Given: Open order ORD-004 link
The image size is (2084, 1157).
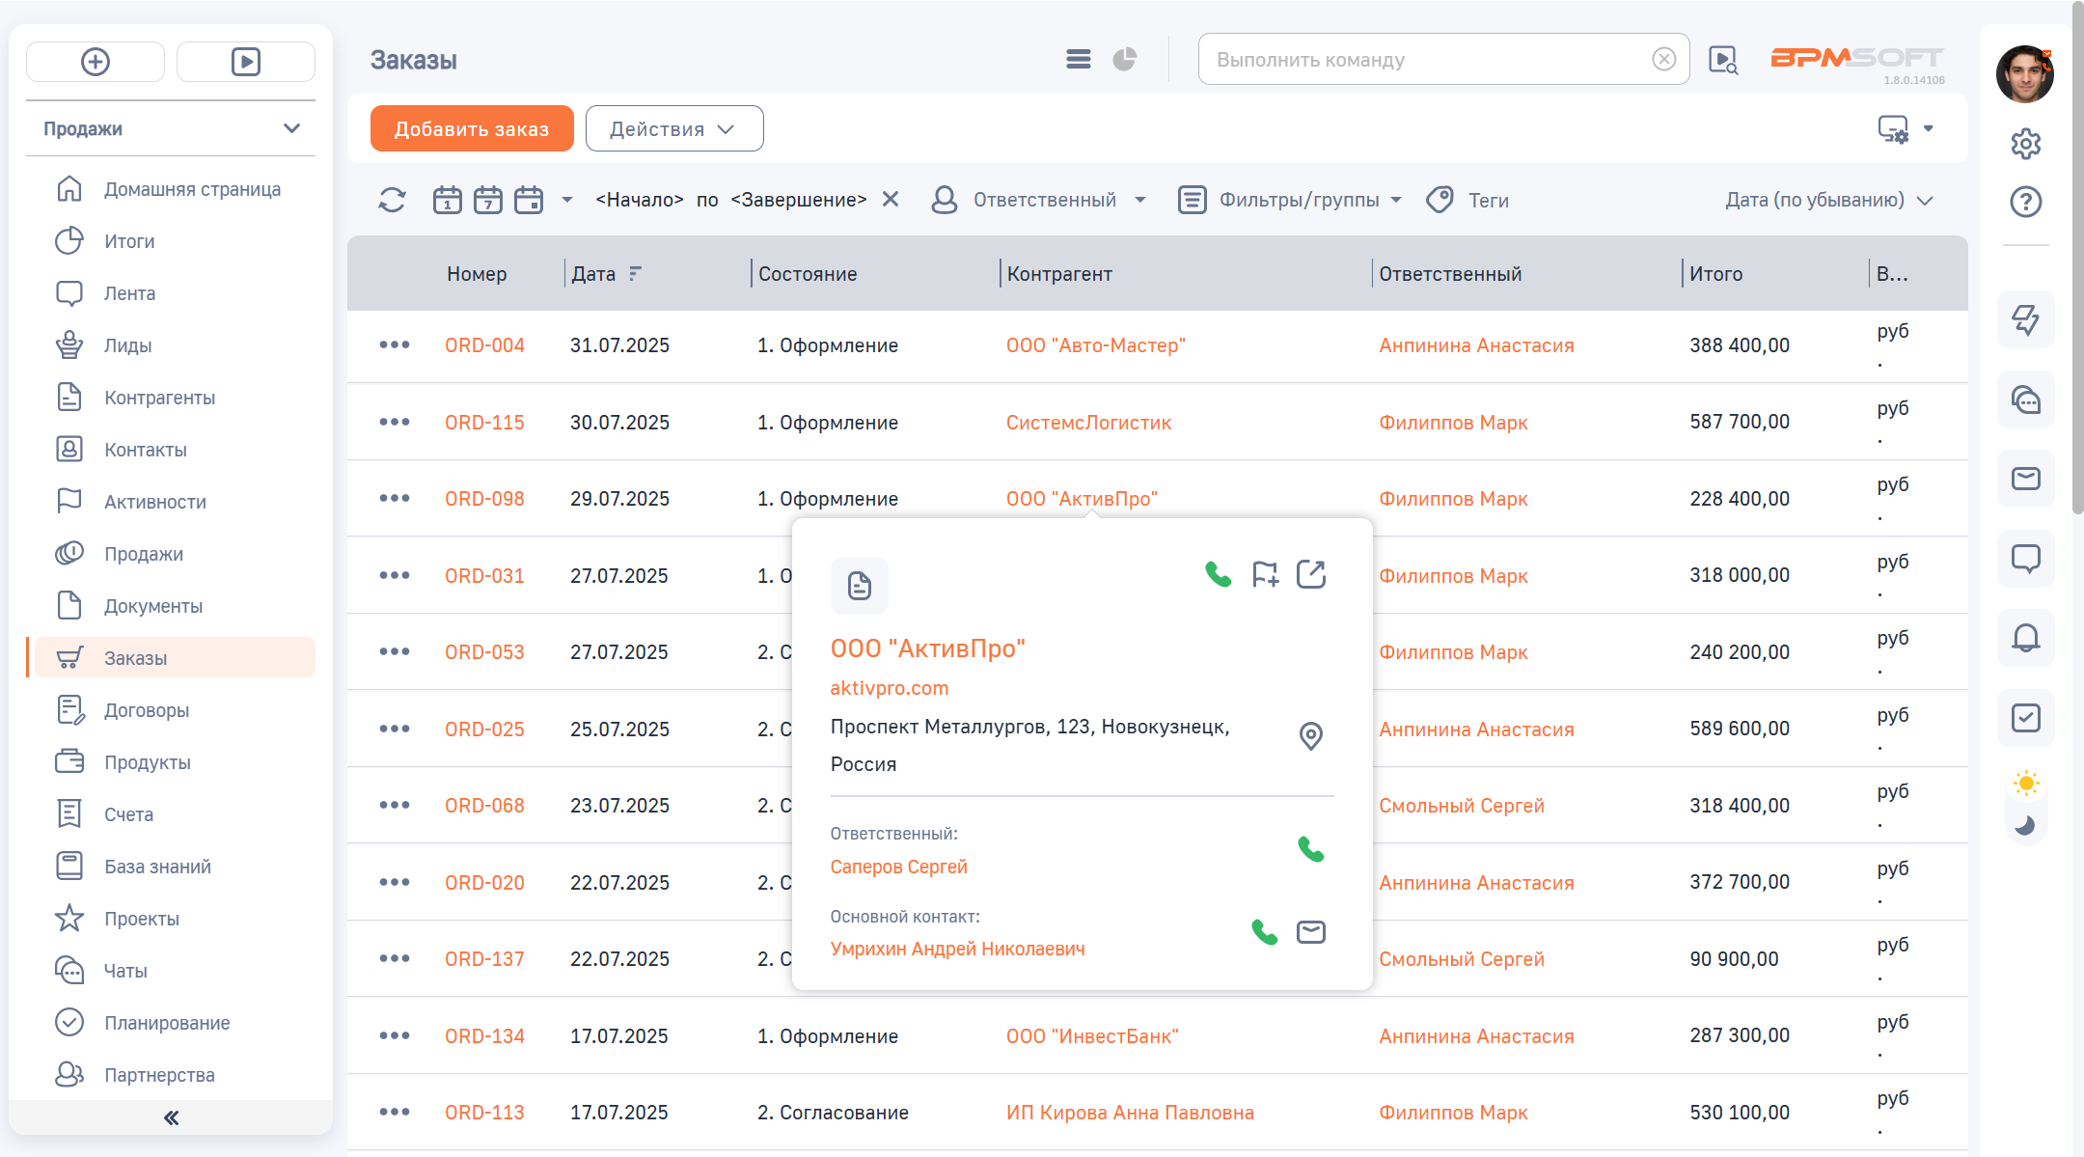Looking at the screenshot, I should (484, 345).
